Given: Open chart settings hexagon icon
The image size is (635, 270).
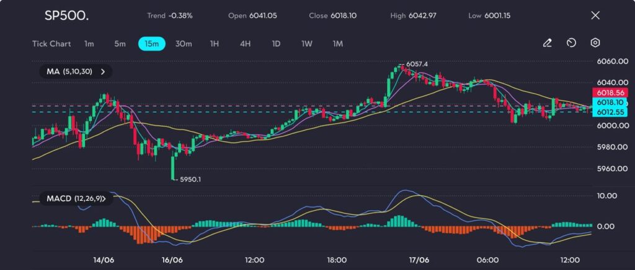Looking at the screenshot, I should click(x=595, y=43).
